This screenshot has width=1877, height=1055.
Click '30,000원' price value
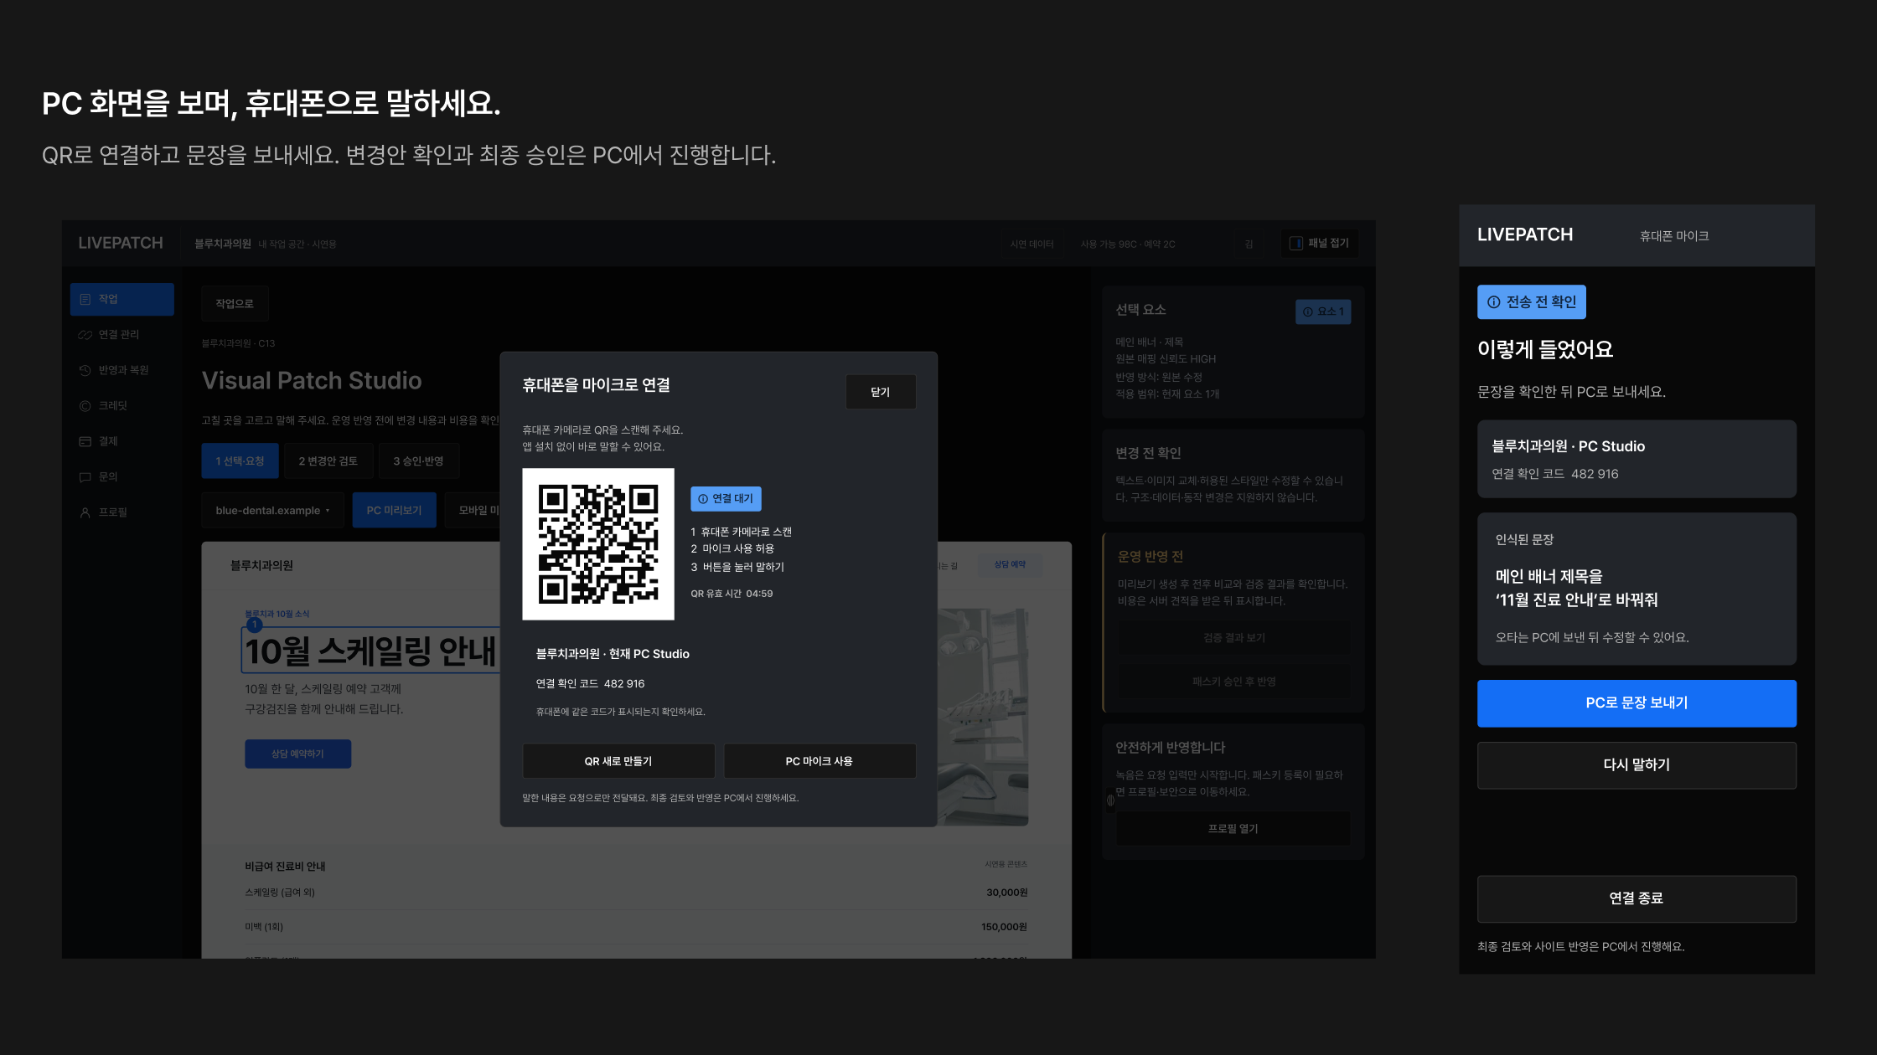[x=1006, y=893]
